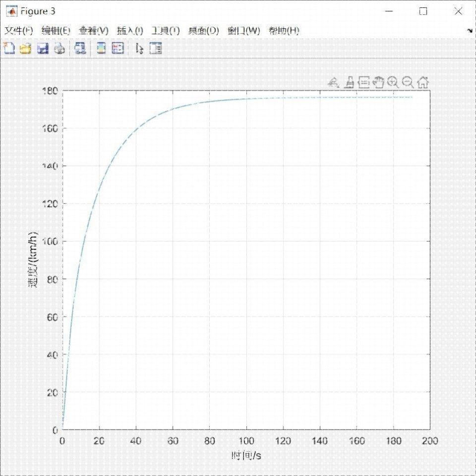Insert a colorbar
This screenshot has width=476, height=476.
[101, 48]
